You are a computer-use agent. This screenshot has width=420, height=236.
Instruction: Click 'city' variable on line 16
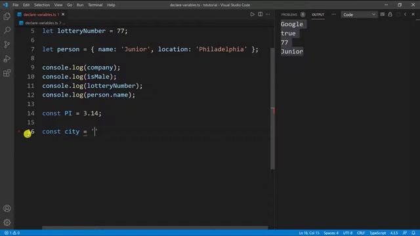tap(72, 132)
